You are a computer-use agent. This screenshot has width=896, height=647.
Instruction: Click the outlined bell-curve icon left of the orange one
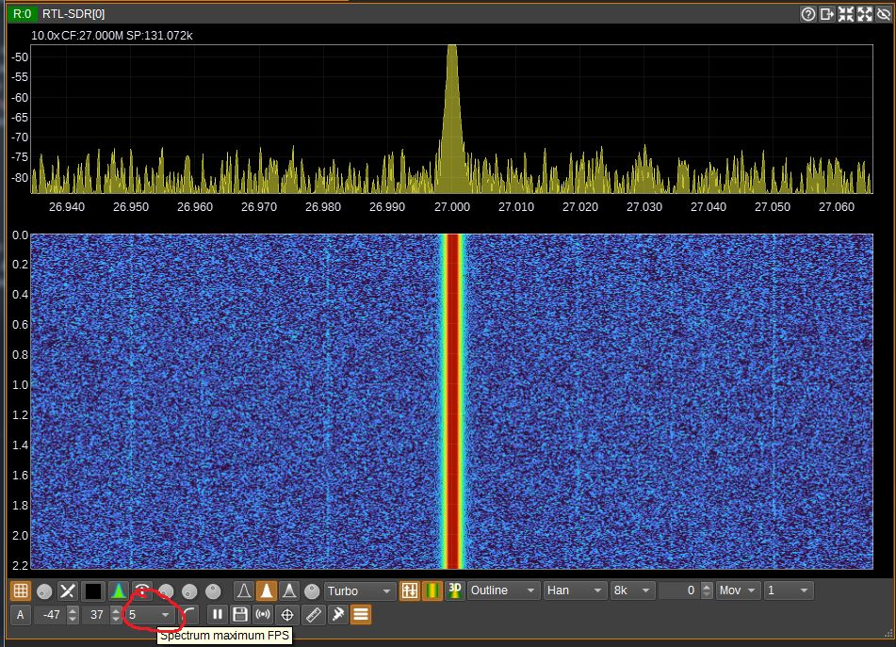[x=243, y=591]
